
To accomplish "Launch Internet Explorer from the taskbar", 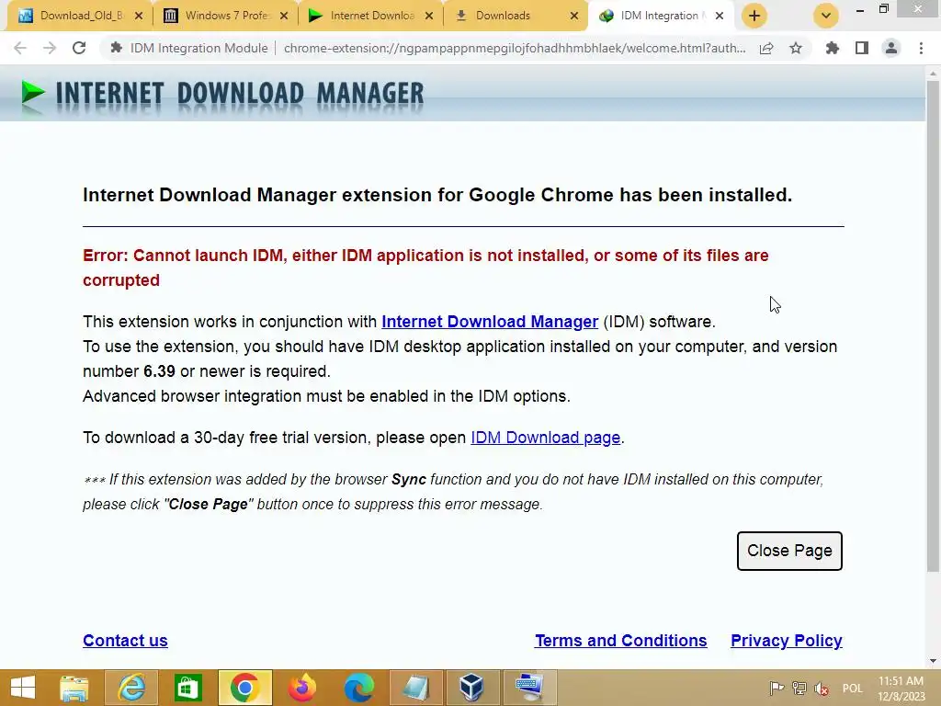I will click(131, 688).
